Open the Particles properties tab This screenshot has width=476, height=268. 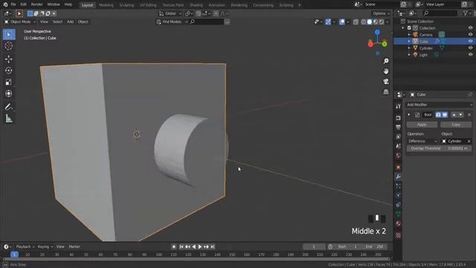[x=399, y=186]
